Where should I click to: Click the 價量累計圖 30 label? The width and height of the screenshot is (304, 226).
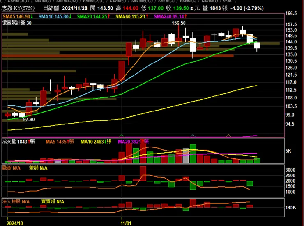tap(17, 23)
